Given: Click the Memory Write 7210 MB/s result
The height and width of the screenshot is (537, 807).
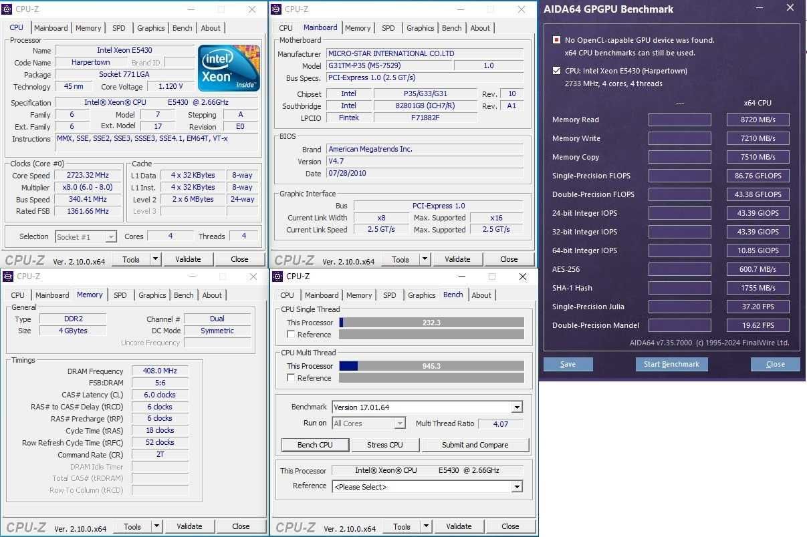Looking at the screenshot, I should tap(758, 138).
